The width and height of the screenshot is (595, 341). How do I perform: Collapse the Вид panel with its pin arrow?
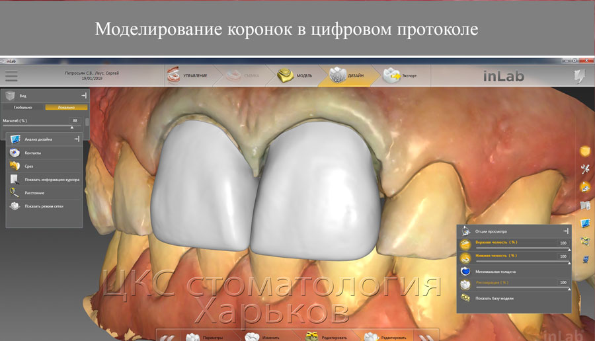pyautogui.click(x=84, y=96)
